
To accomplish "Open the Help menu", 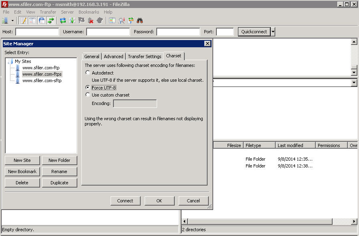I will point(108,12).
